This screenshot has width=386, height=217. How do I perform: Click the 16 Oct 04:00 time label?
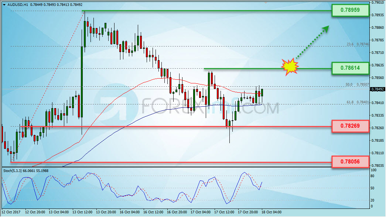130,212
